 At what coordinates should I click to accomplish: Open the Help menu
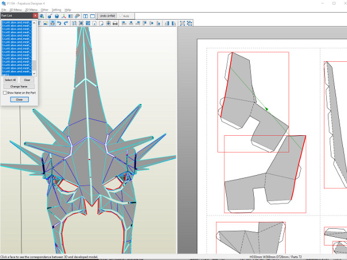68,10
